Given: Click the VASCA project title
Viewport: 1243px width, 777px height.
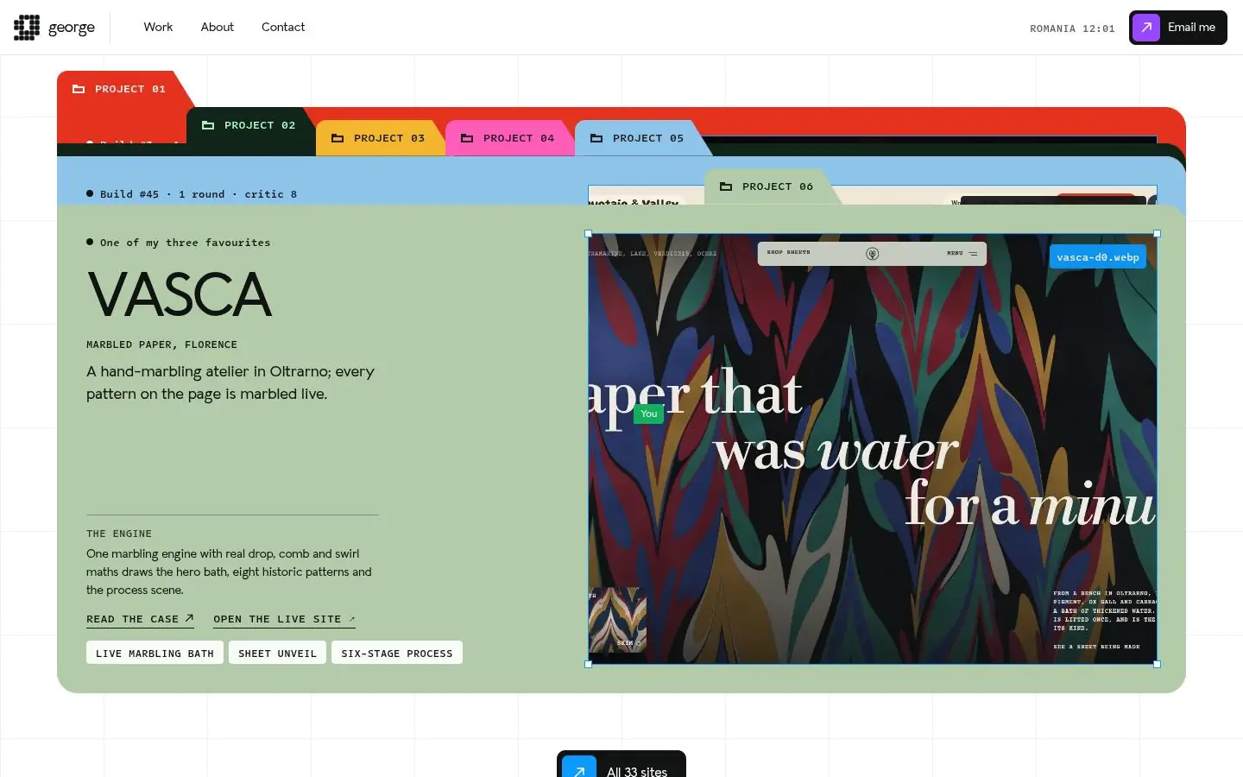Looking at the screenshot, I should 180,294.
